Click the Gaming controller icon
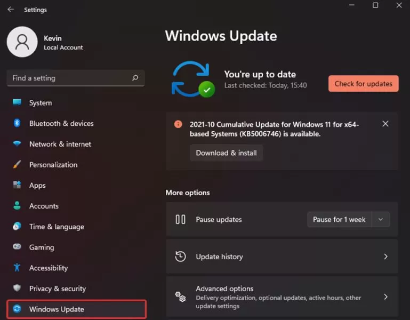 17,246
